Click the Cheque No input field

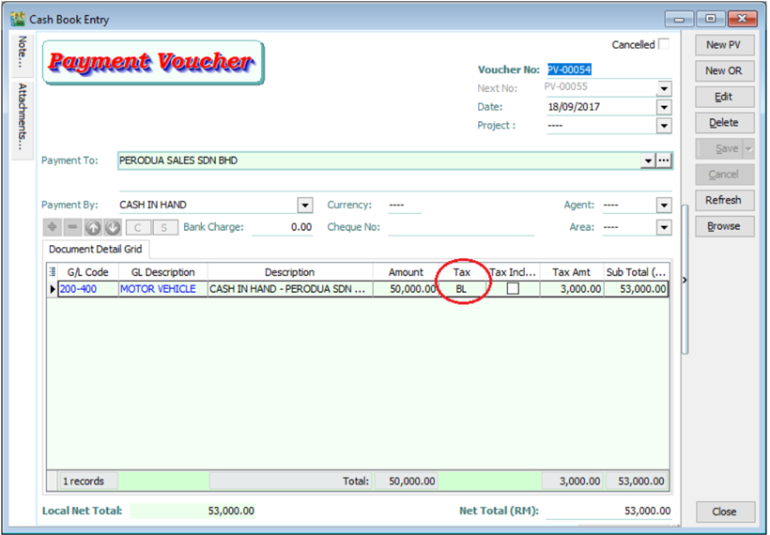point(460,227)
